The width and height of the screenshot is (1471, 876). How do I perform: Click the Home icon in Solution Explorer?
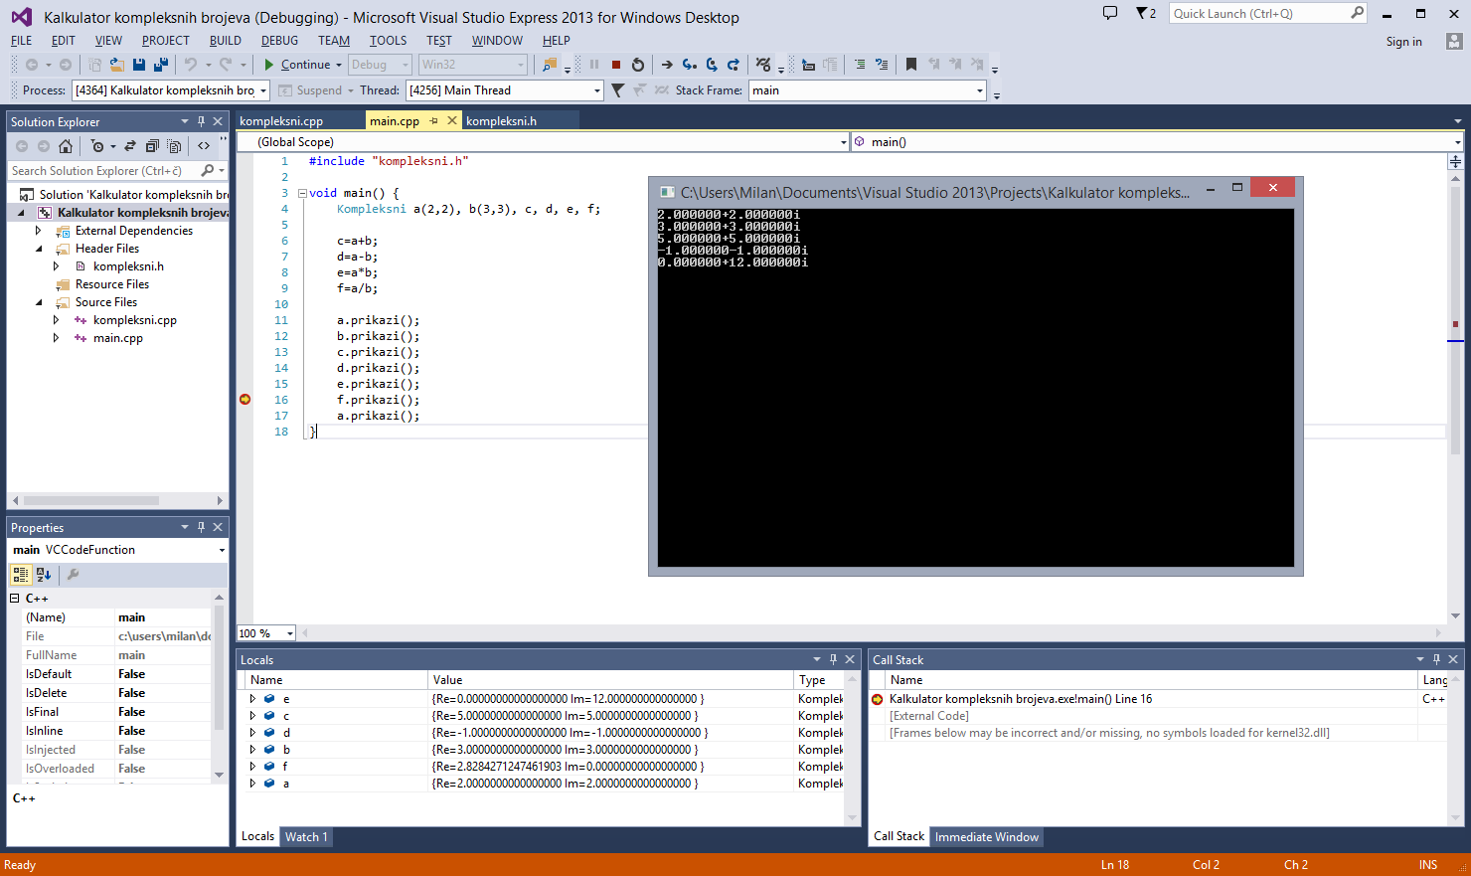click(66, 146)
